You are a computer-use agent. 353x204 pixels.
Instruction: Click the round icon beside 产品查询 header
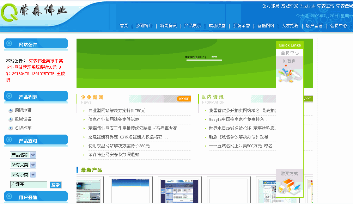[x=10, y=140]
